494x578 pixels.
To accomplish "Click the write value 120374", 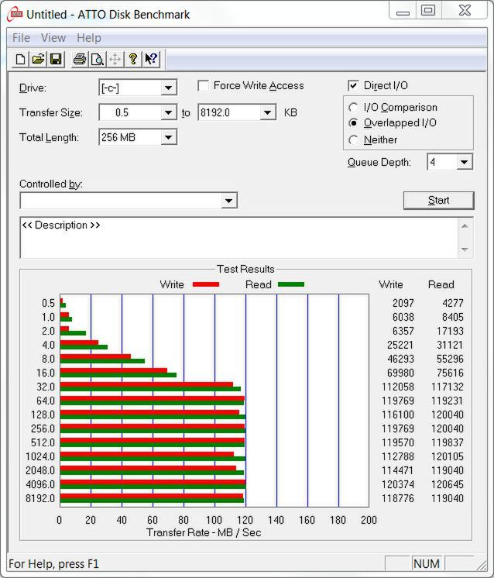I will 398,484.
